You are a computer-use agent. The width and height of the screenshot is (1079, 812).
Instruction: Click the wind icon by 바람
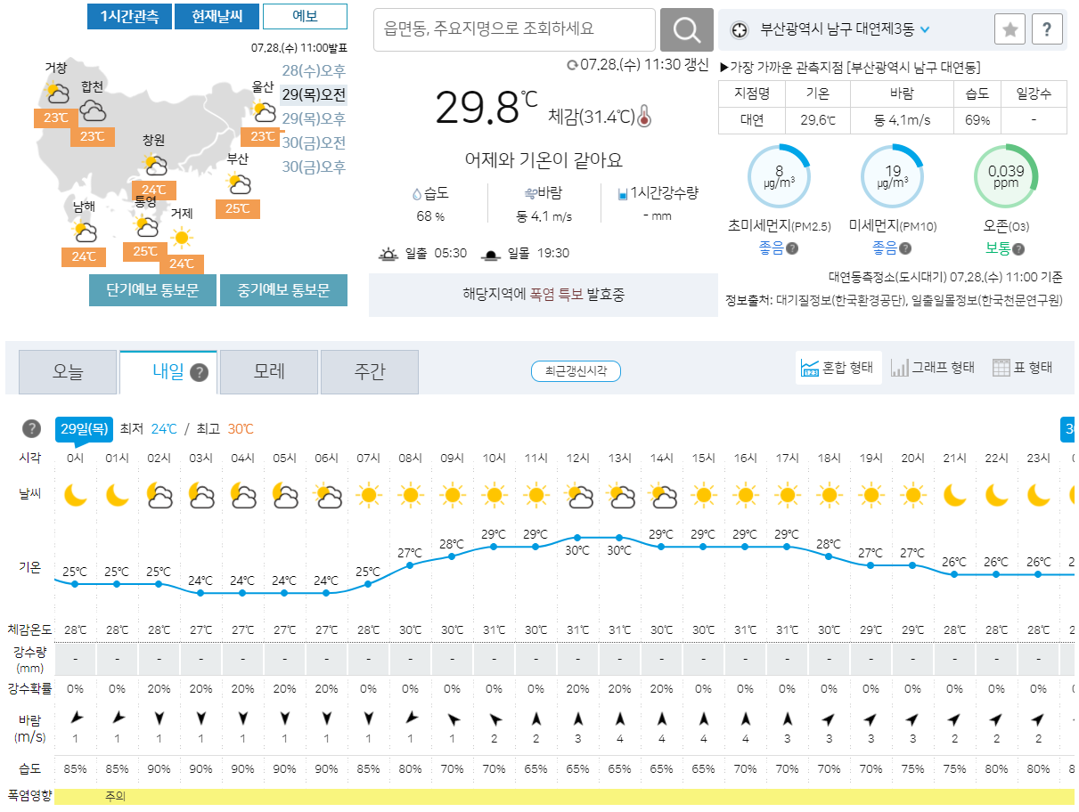pos(530,193)
